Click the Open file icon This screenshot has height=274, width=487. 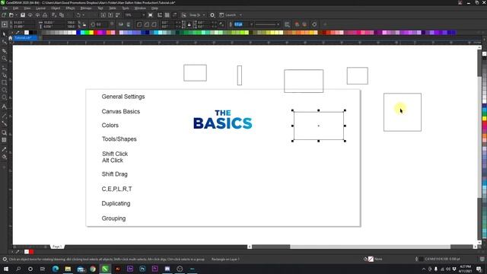[x=11, y=15]
